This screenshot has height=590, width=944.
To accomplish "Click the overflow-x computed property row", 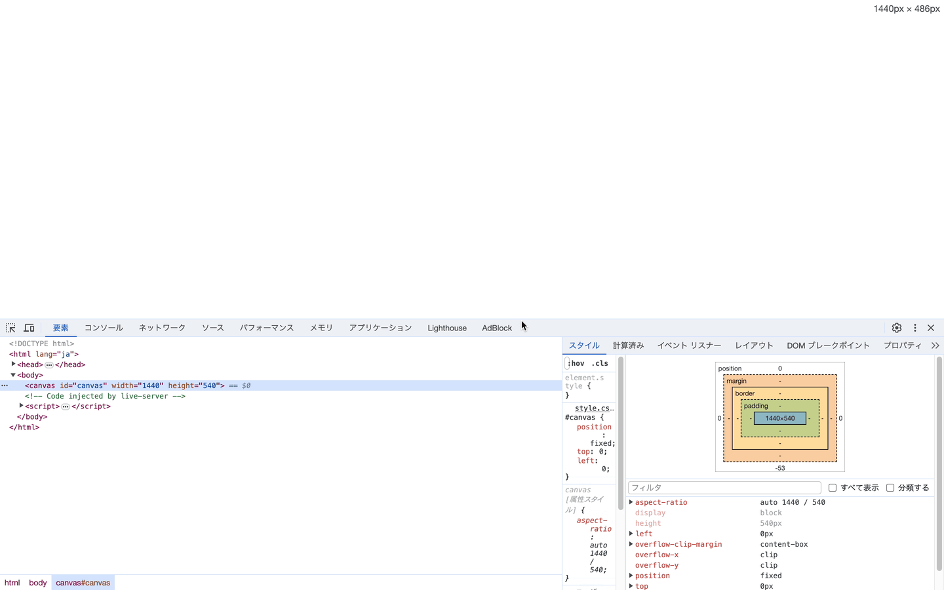I will click(780, 555).
